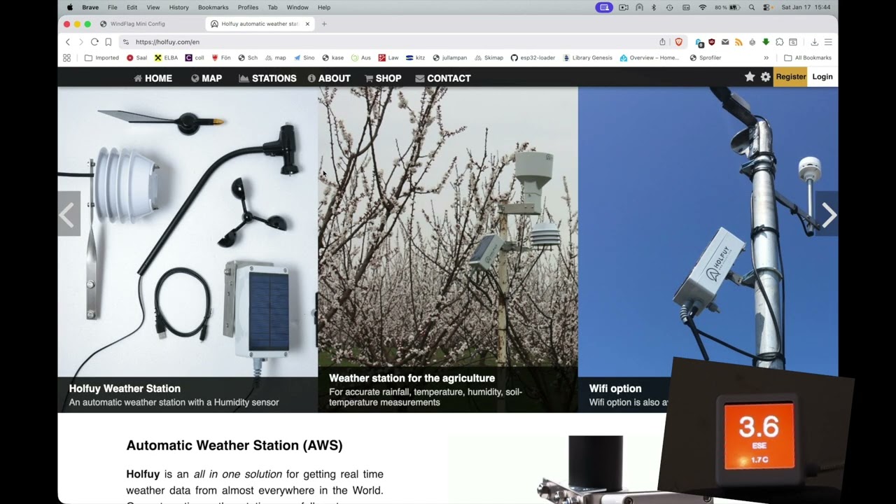Open the Brave sidebar panel icon

coord(793,42)
